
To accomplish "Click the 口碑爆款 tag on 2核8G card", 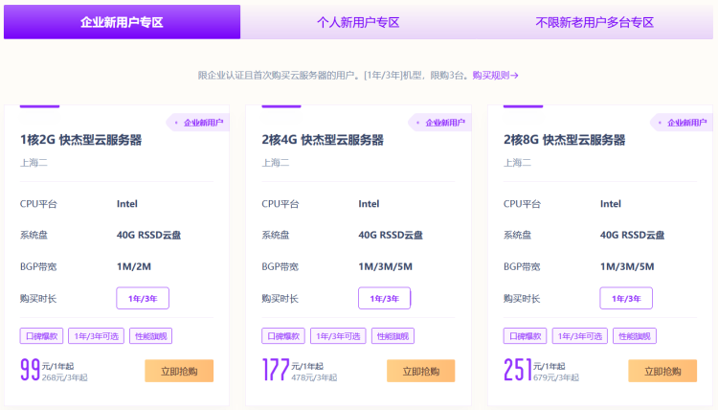I will point(525,336).
